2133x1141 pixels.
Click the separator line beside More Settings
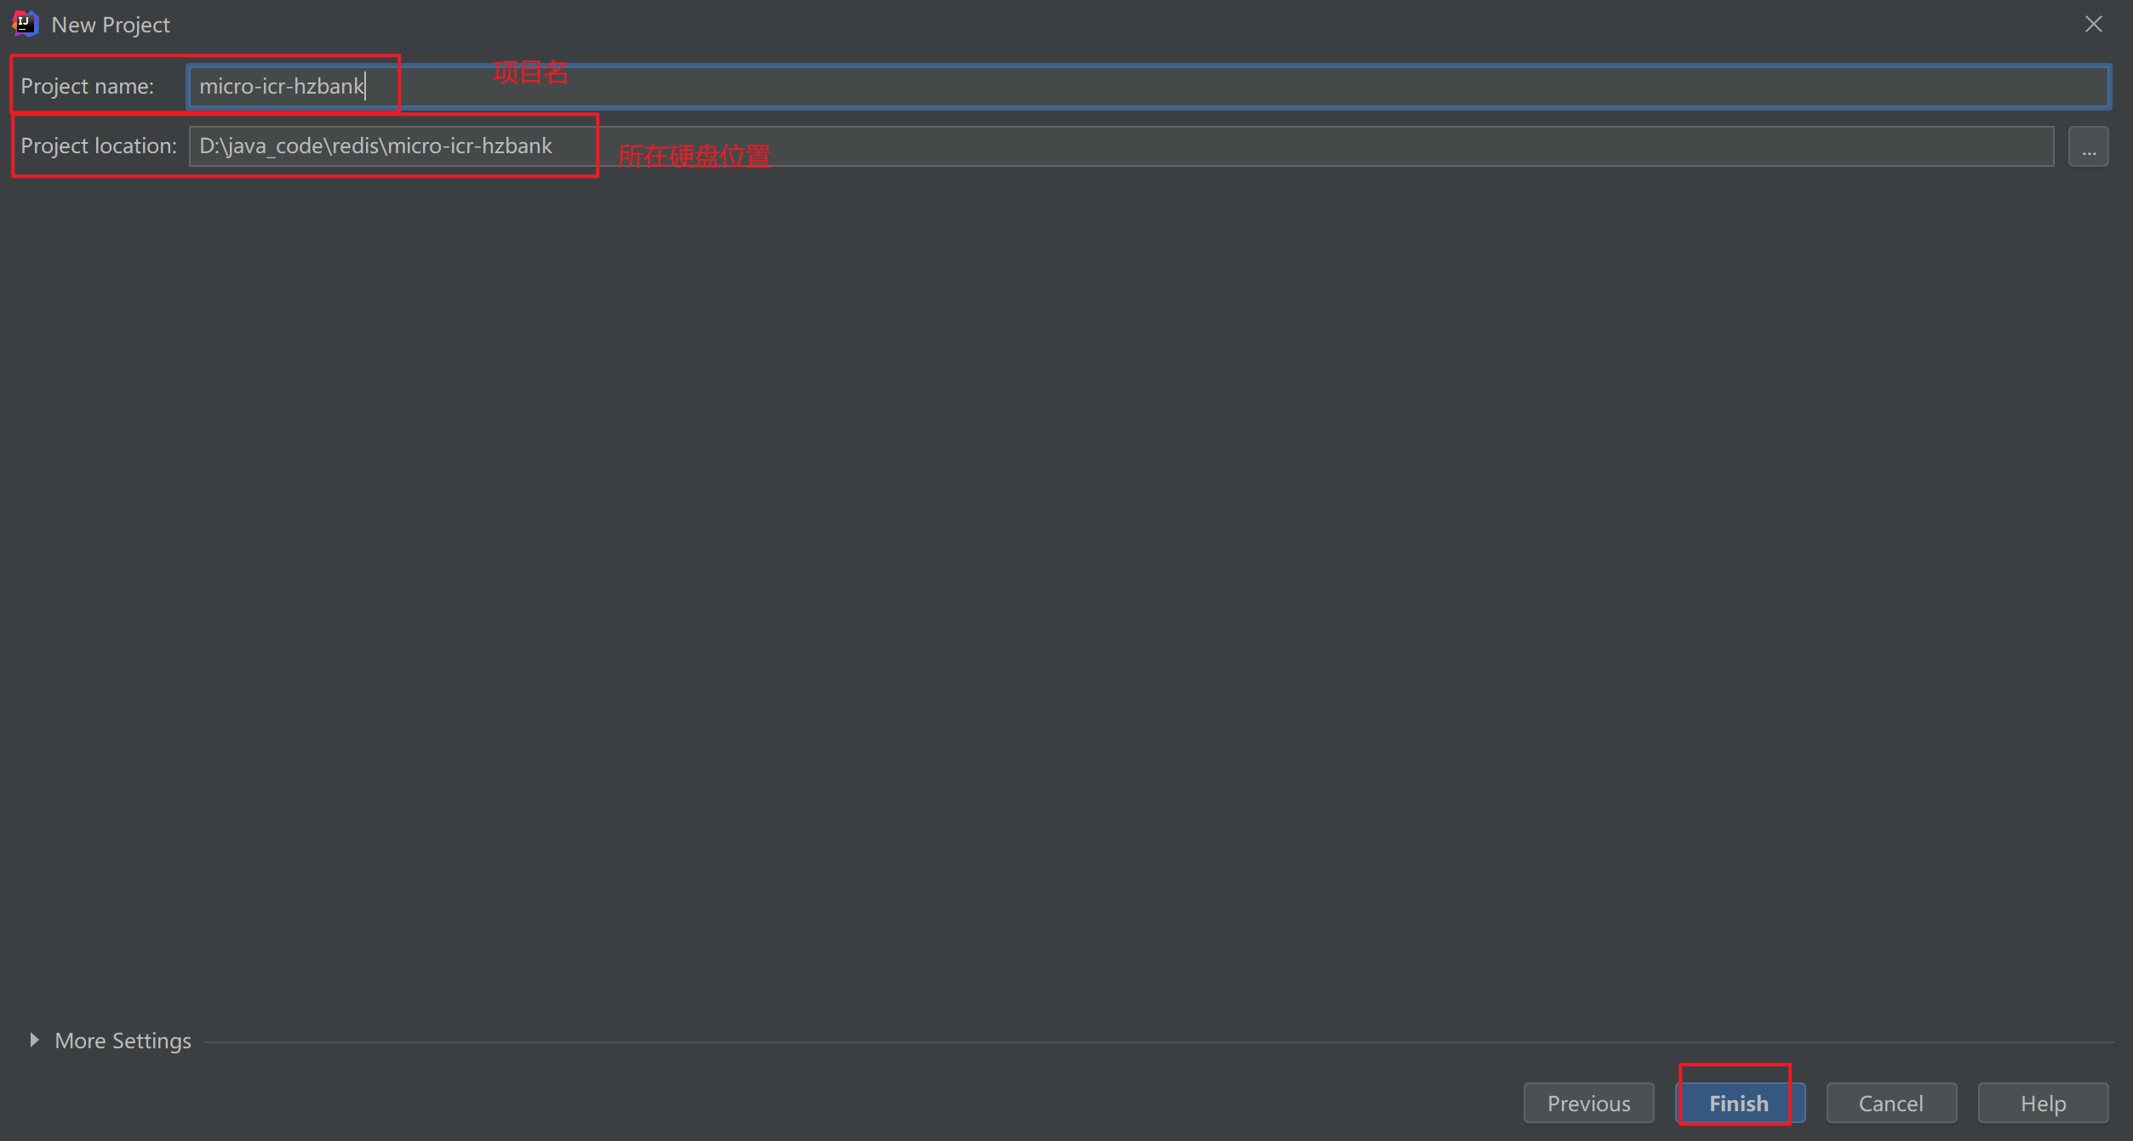(1158, 1041)
